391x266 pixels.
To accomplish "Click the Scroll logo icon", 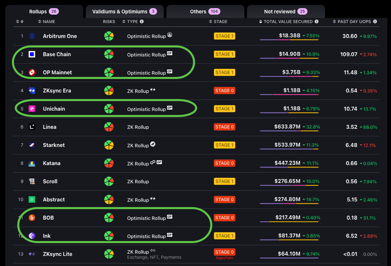I will [32, 181].
